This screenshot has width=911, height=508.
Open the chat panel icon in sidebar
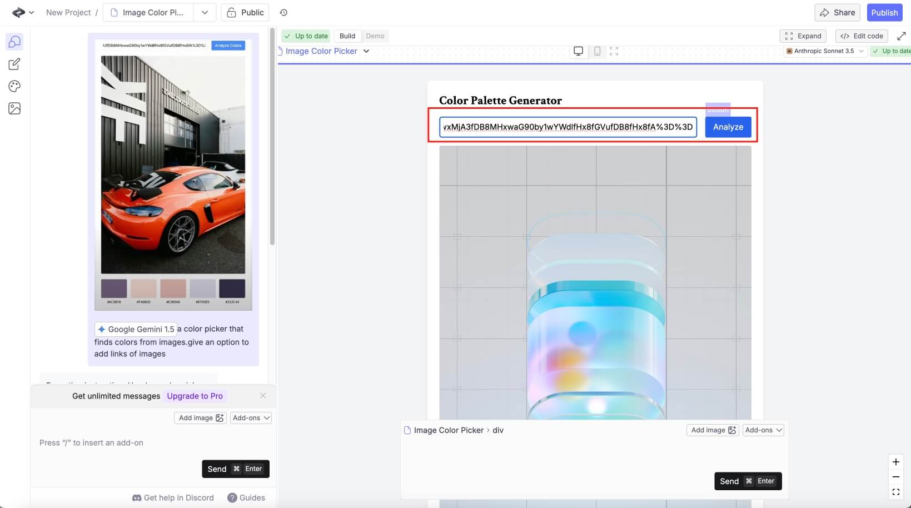[14, 42]
